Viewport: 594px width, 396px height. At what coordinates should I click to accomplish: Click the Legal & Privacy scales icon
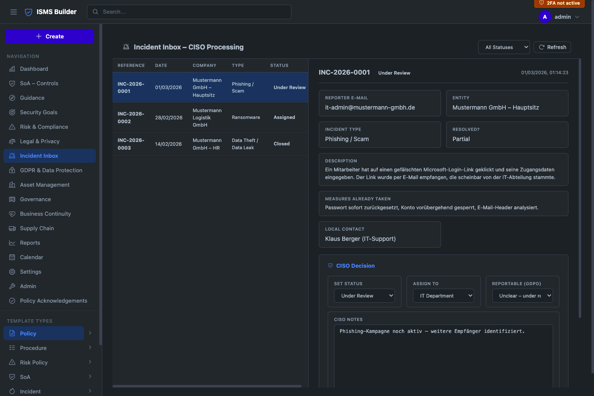(x=12, y=142)
